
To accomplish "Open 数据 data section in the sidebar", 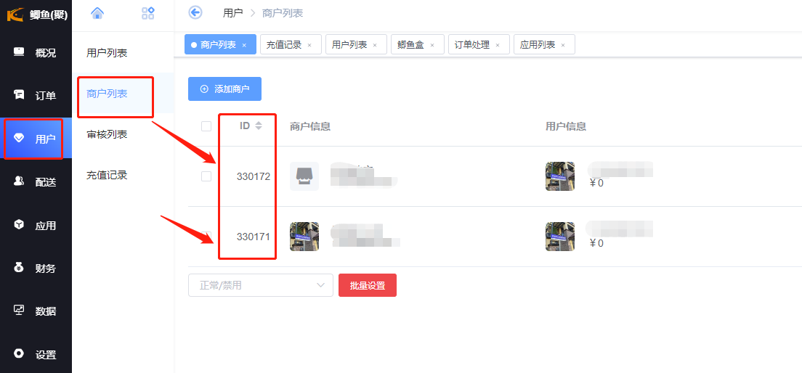I will tap(36, 311).
